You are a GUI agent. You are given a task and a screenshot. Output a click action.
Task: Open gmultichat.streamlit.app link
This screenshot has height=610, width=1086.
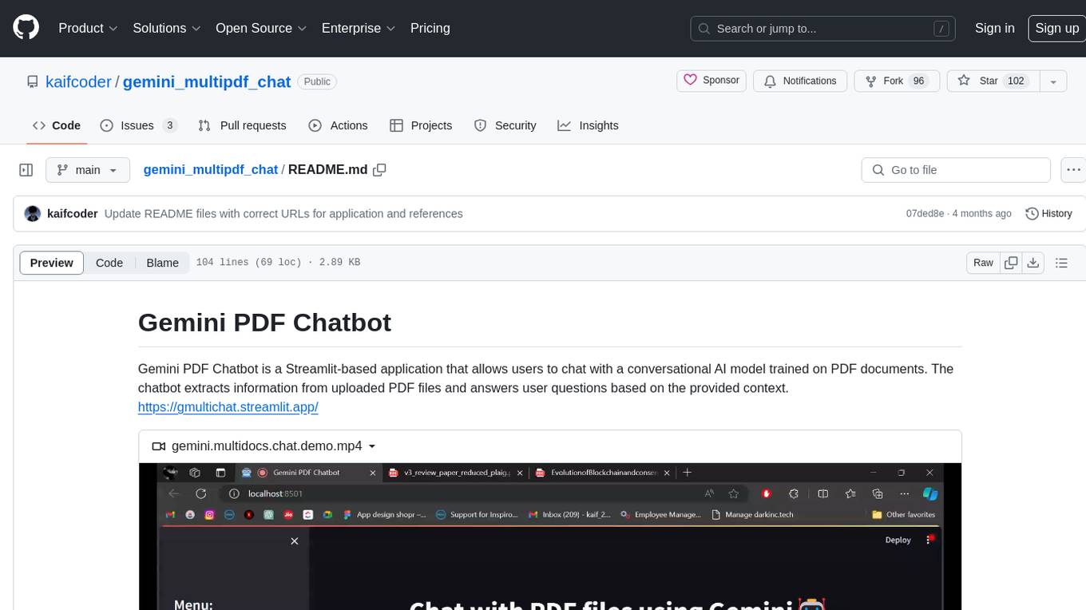pyautogui.click(x=228, y=407)
